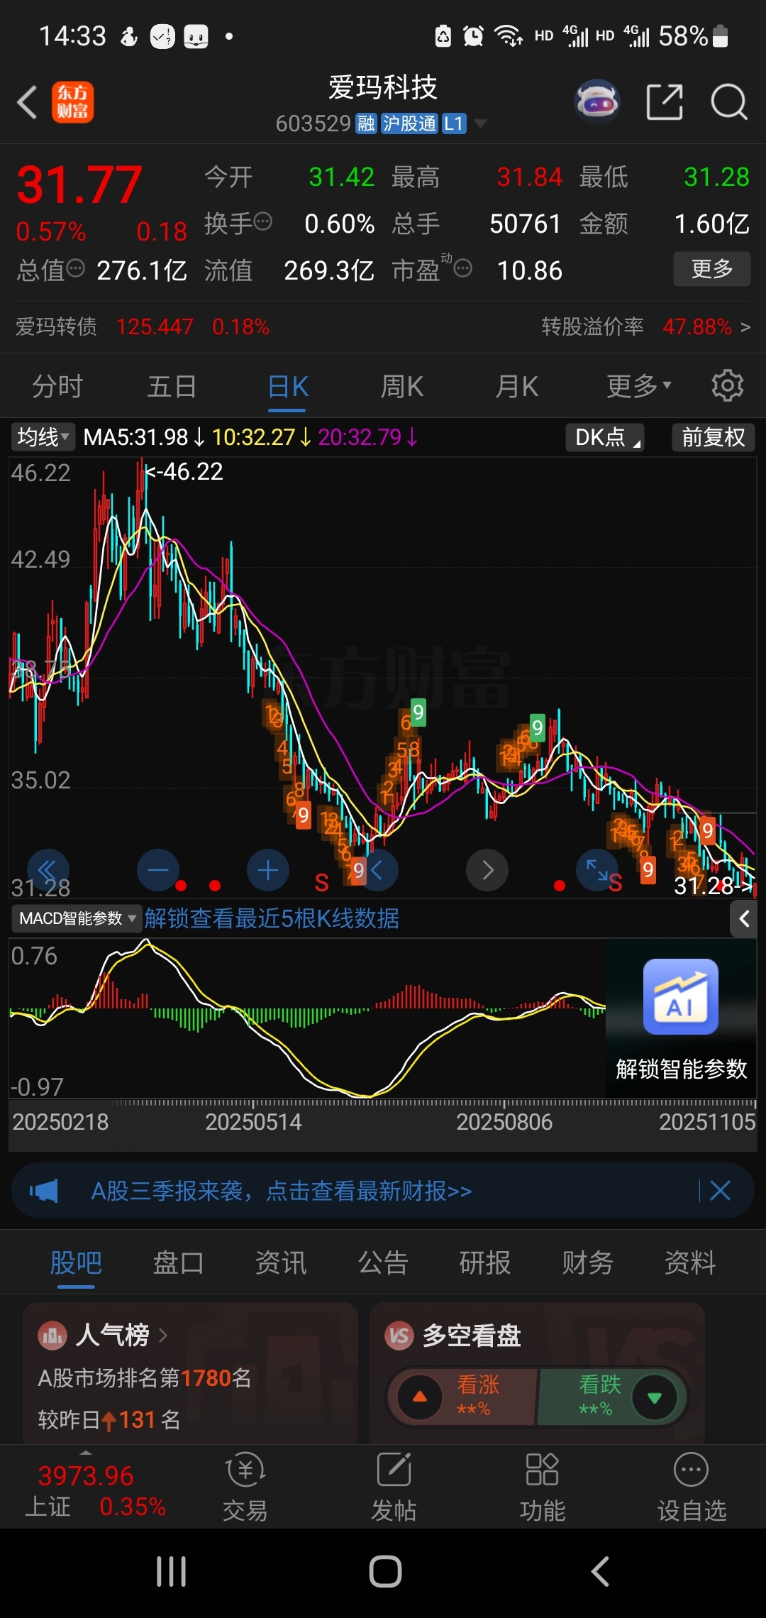Zoom out chart with minus button
Image resolution: width=766 pixels, height=1618 pixels.
[x=157, y=869]
